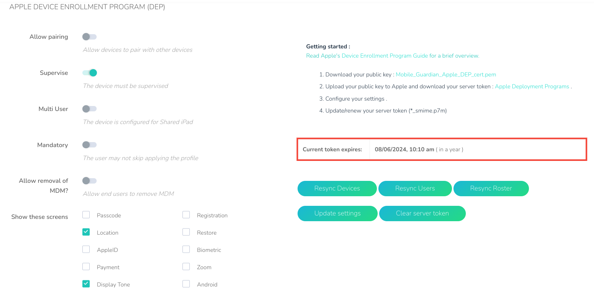The width and height of the screenshot is (594, 293).
Task: Uncheck the Display Tone checkbox
Action: tap(86, 284)
